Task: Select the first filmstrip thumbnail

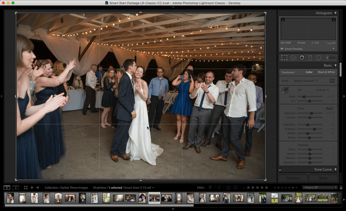Action: click(10, 198)
